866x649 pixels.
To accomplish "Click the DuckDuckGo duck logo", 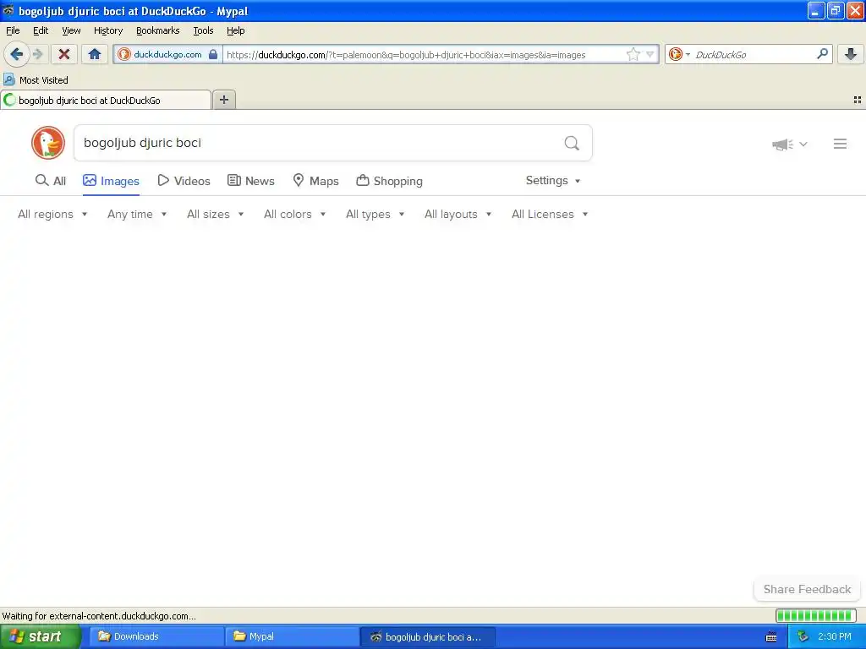I will point(48,143).
